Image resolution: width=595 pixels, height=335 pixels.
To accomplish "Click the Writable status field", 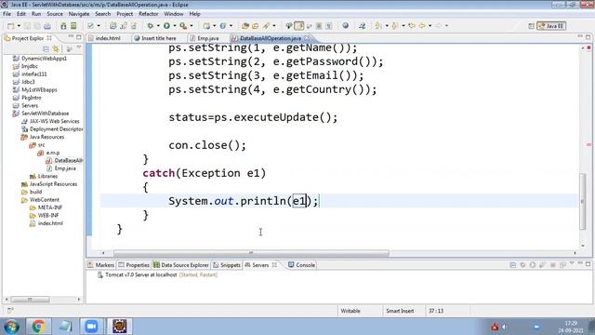I will click(350, 311).
